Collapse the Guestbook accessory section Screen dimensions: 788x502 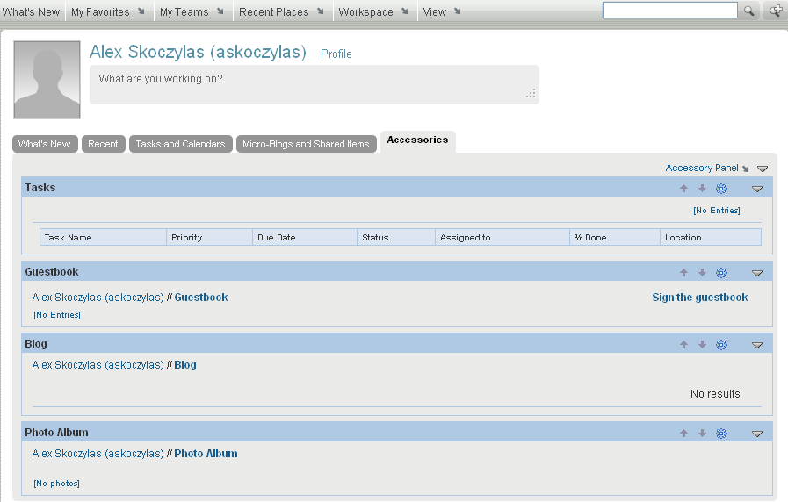click(x=757, y=274)
